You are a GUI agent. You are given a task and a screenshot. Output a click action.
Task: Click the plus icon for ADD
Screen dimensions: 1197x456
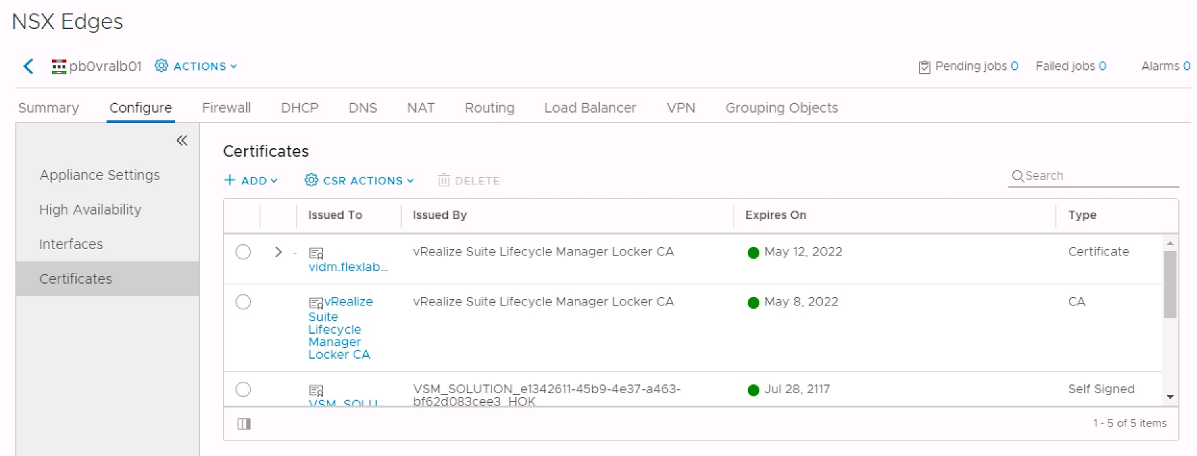click(x=229, y=180)
